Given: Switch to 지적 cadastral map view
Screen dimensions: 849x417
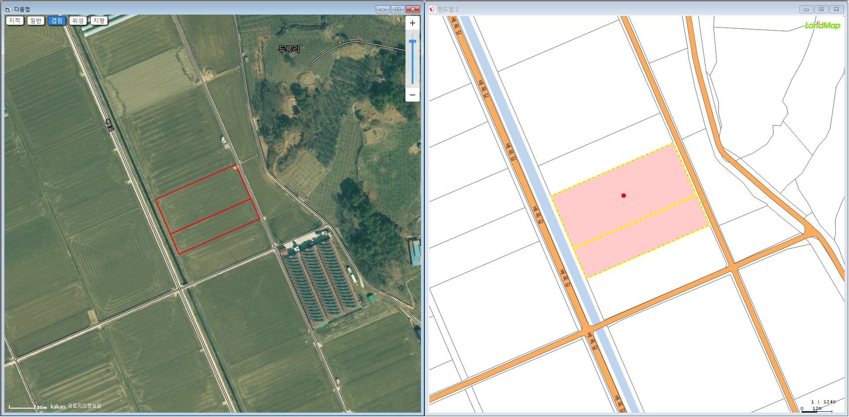Looking at the screenshot, I should [x=15, y=21].
